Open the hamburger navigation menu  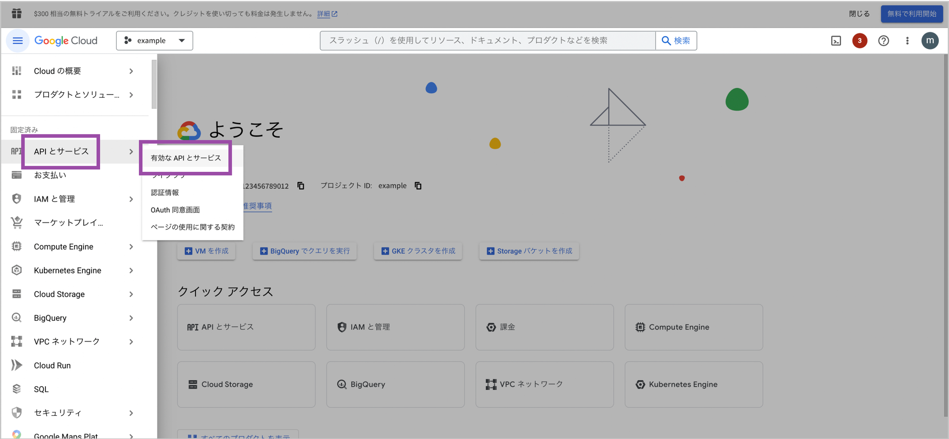click(x=18, y=41)
